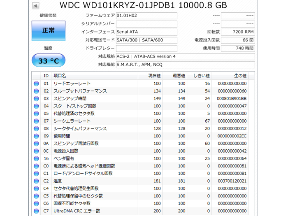Click the power-on count field 66 回
Viewport: 288px width, 216px height.
(x=238, y=40)
